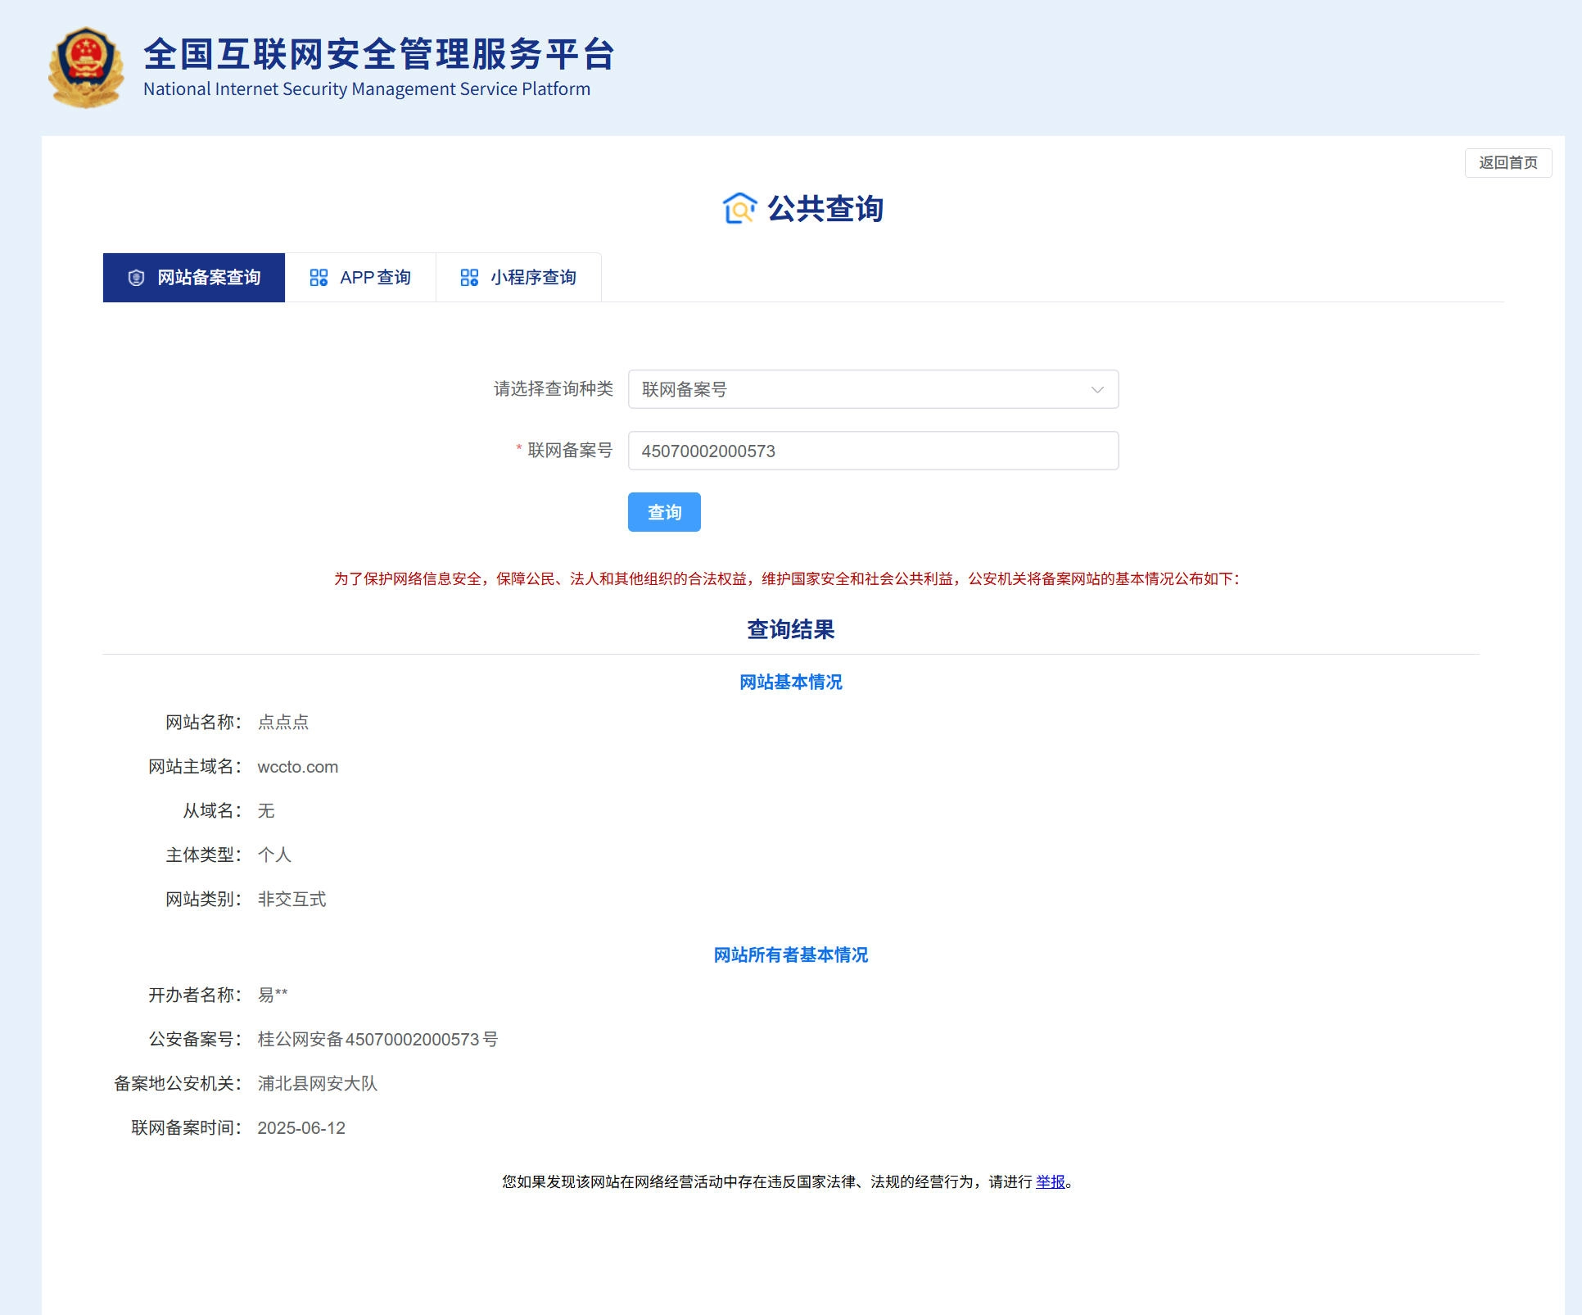1582x1315 pixels.
Task: Click the 联网备案时间 label
Action: point(187,1127)
